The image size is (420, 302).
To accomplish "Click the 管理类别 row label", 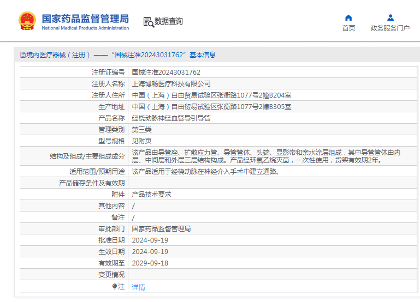I will coord(111,130).
